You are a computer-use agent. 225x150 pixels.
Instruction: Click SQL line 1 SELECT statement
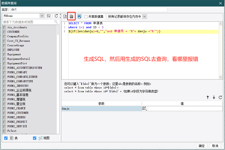click(x=85, y=23)
